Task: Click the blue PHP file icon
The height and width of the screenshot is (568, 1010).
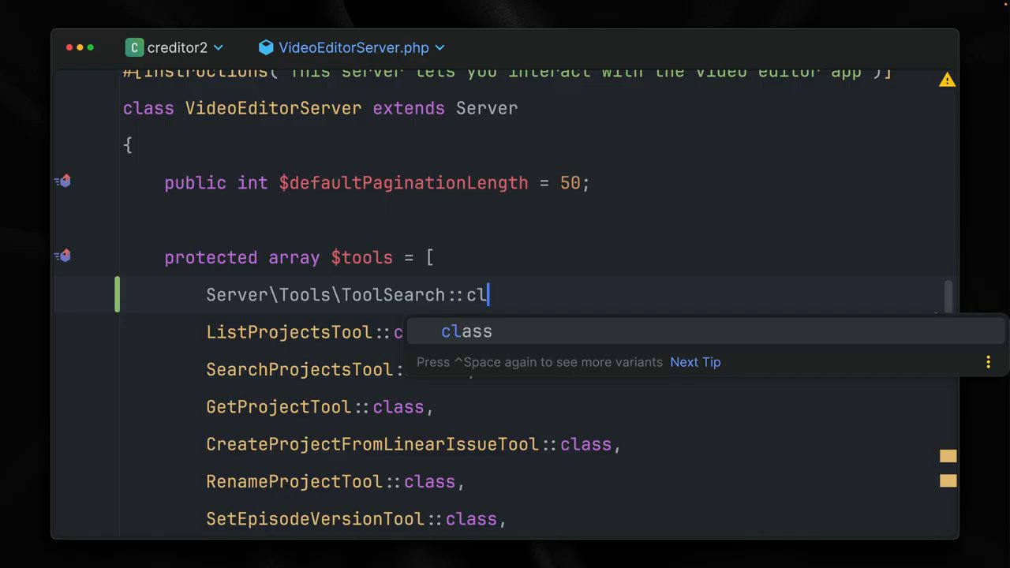Action: point(266,48)
